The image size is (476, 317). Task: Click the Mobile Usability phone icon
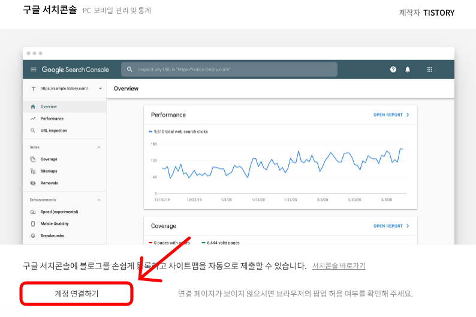[33, 224]
